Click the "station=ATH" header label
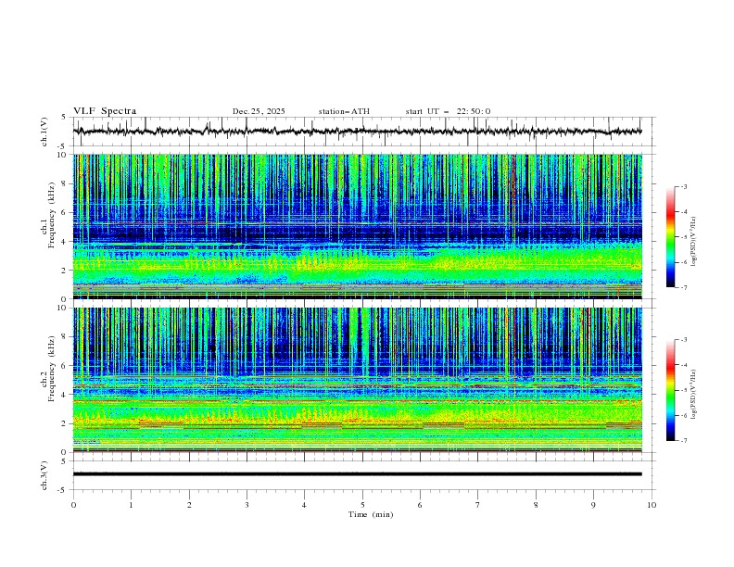 344,111
